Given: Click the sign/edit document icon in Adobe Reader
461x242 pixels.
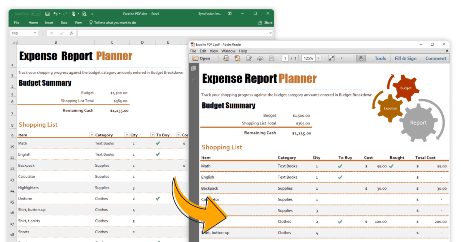Looking at the screenshot, I should tap(249, 58).
